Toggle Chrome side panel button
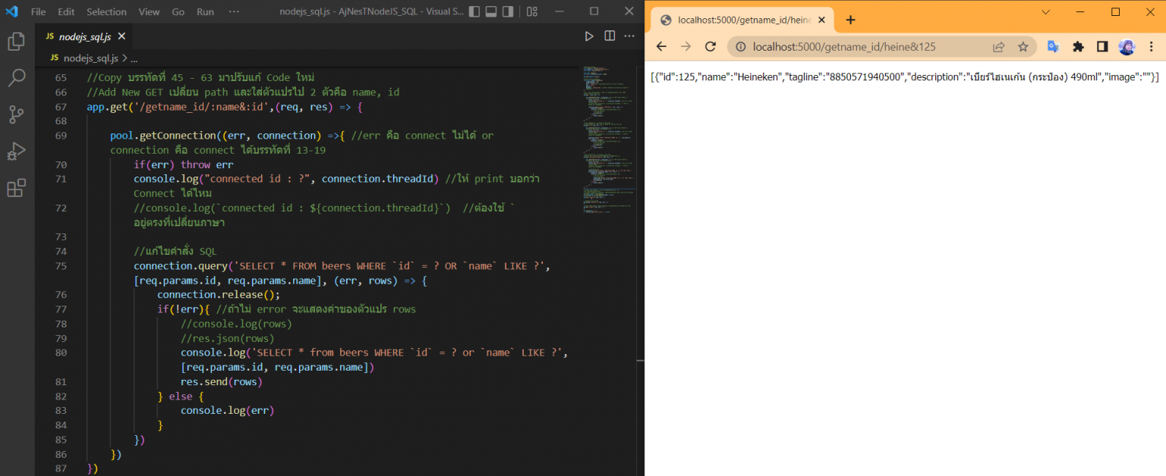The image size is (1166, 476). pos(1102,47)
